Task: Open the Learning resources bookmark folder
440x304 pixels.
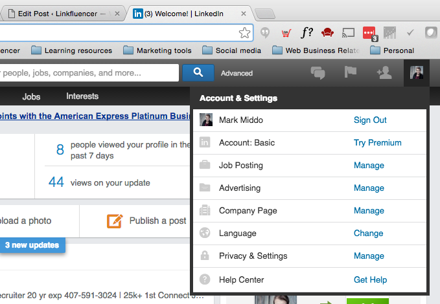Action: pyautogui.click(x=71, y=50)
